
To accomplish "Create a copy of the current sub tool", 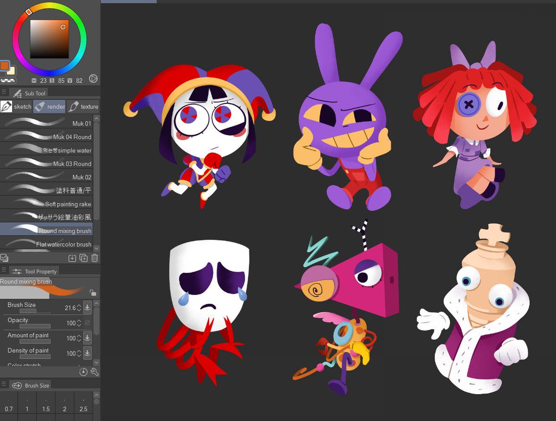I will point(83,258).
